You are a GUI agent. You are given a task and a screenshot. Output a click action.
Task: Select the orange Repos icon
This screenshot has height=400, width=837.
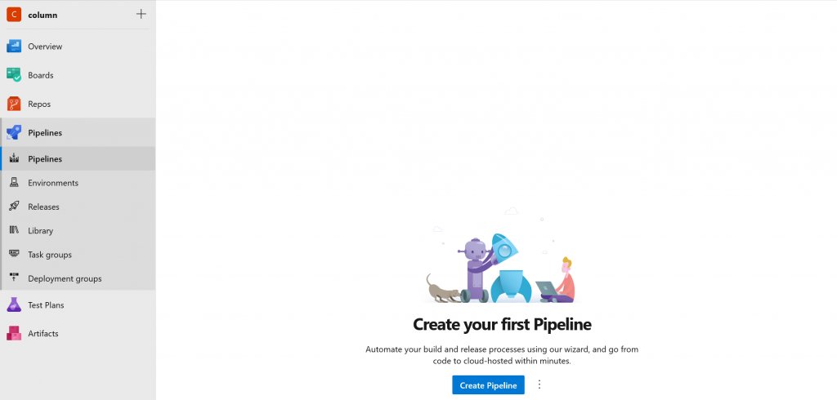click(14, 104)
